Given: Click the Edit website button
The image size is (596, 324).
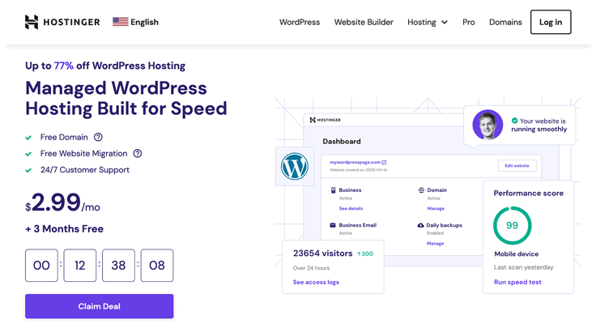Looking at the screenshot, I should pyautogui.click(x=517, y=165).
